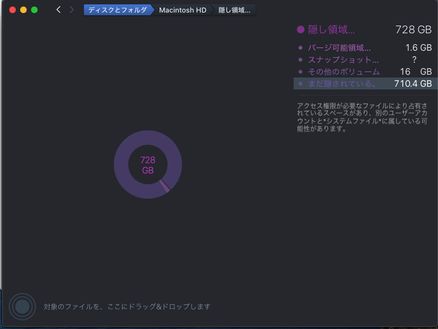Select the Macintosh HD breadcrumb
Image resolution: width=438 pixels, height=329 pixels.
click(182, 10)
